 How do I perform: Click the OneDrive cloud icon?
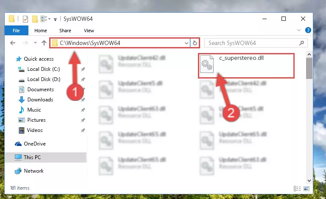point(18,144)
